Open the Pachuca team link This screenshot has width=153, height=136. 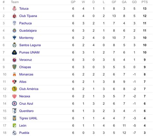click(25, 23)
